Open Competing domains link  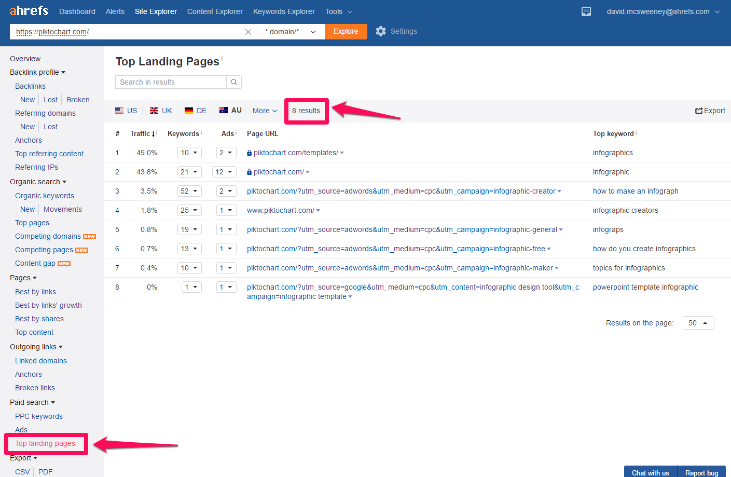click(48, 236)
